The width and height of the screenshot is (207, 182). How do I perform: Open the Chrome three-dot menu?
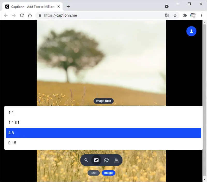201,15
